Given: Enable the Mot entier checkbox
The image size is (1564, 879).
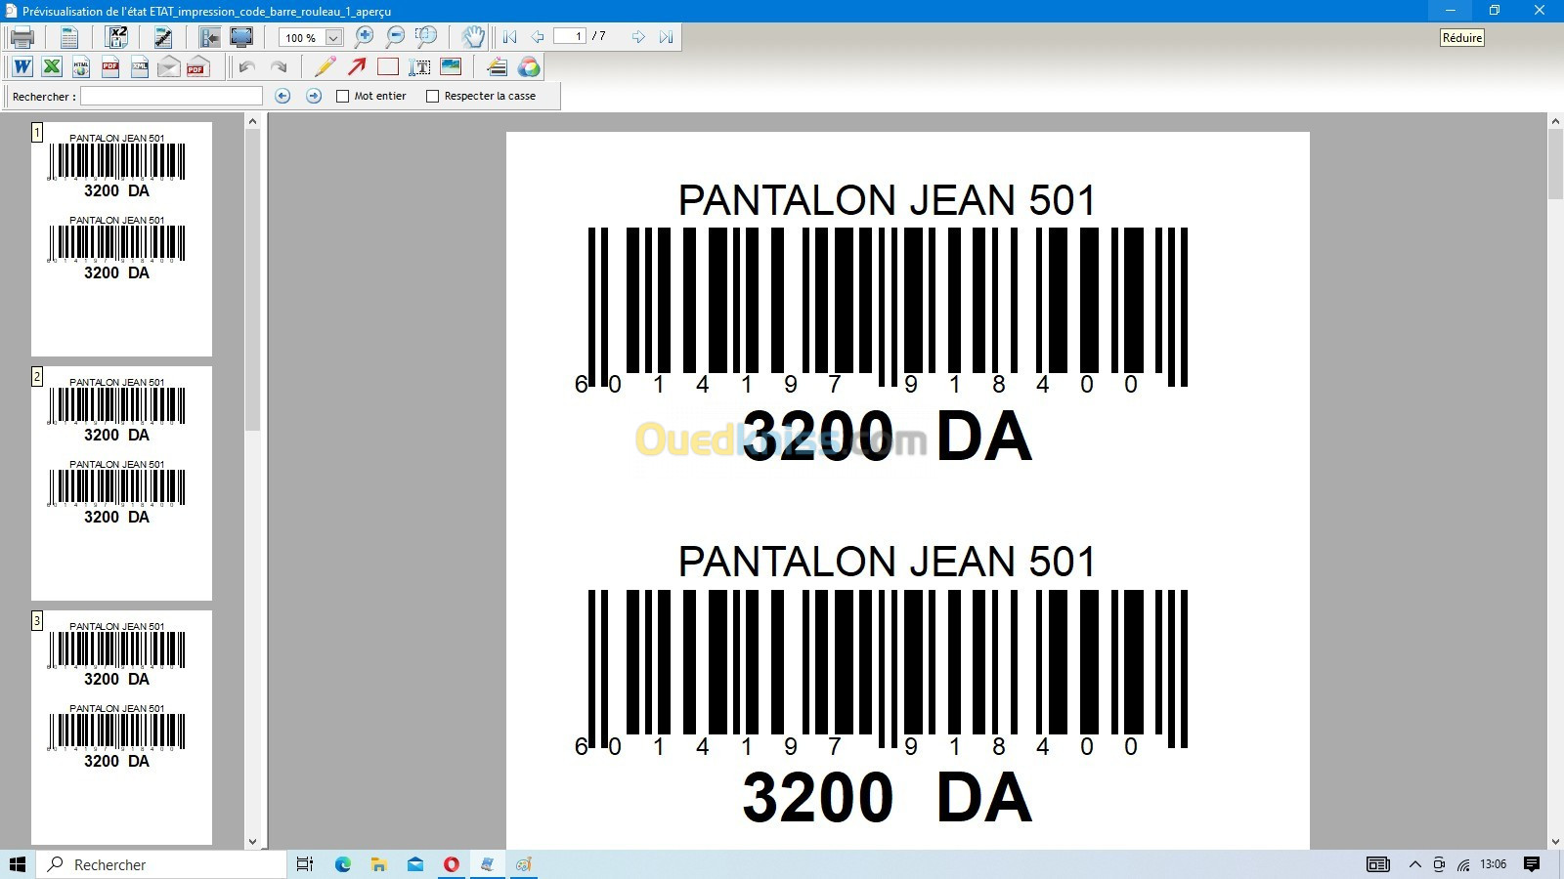Looking at the screenshot, I should click(342, 96).
